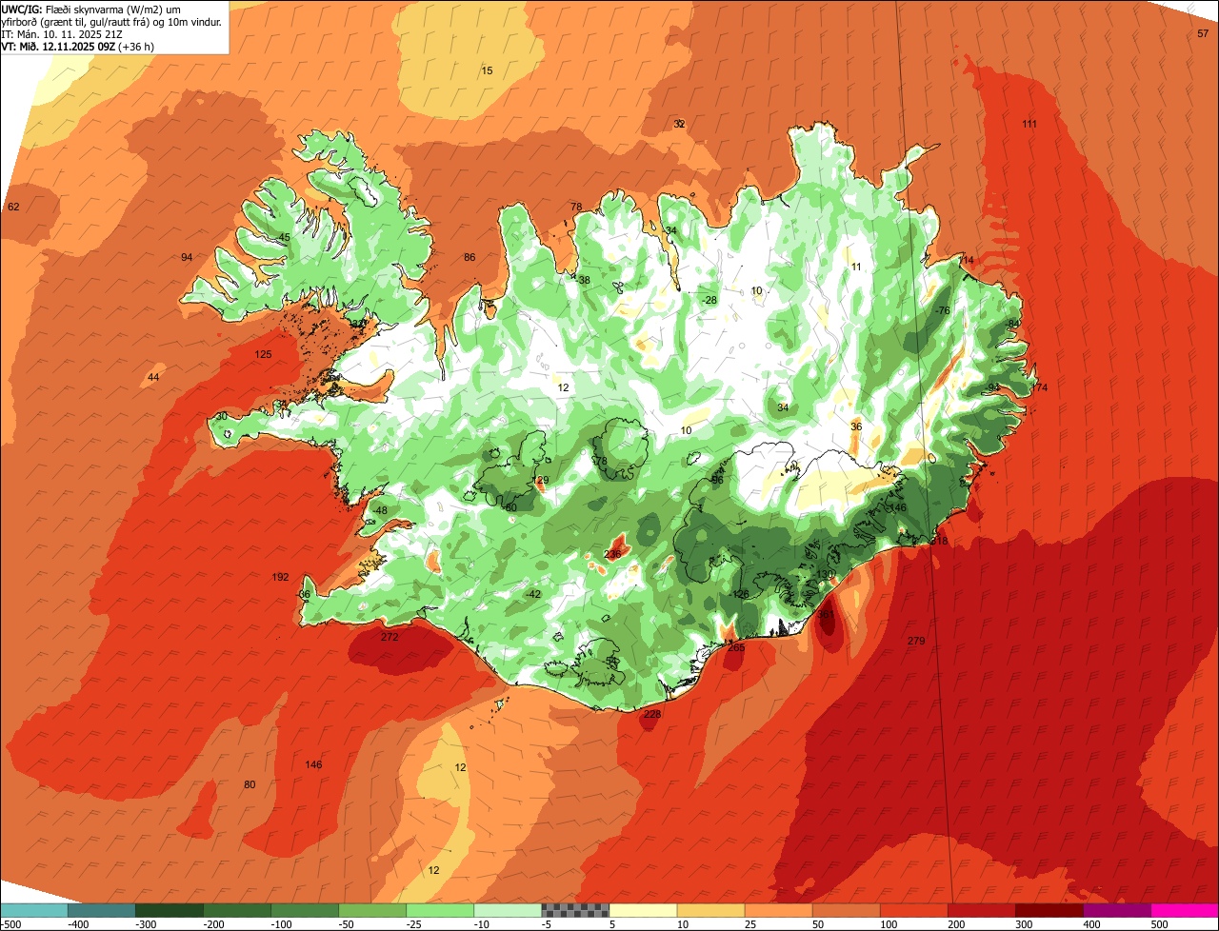Click the yellow swatch between 10 and 25

click(x=709, y=910)
